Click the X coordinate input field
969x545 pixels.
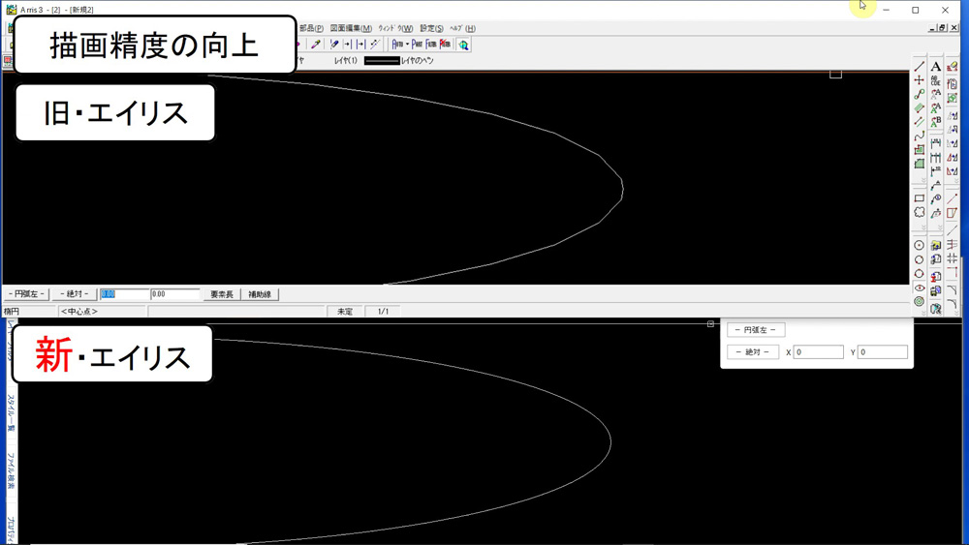coord(818,352)
